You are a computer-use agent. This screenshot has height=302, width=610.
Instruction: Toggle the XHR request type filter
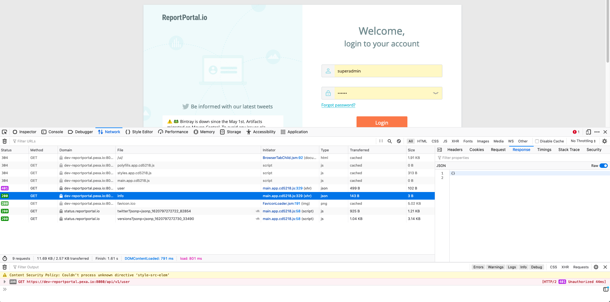(x=455, y=141)
